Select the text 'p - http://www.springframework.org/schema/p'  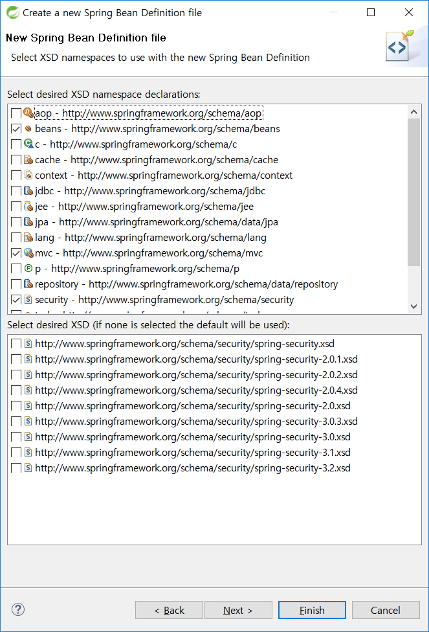(x=137, y=269)
